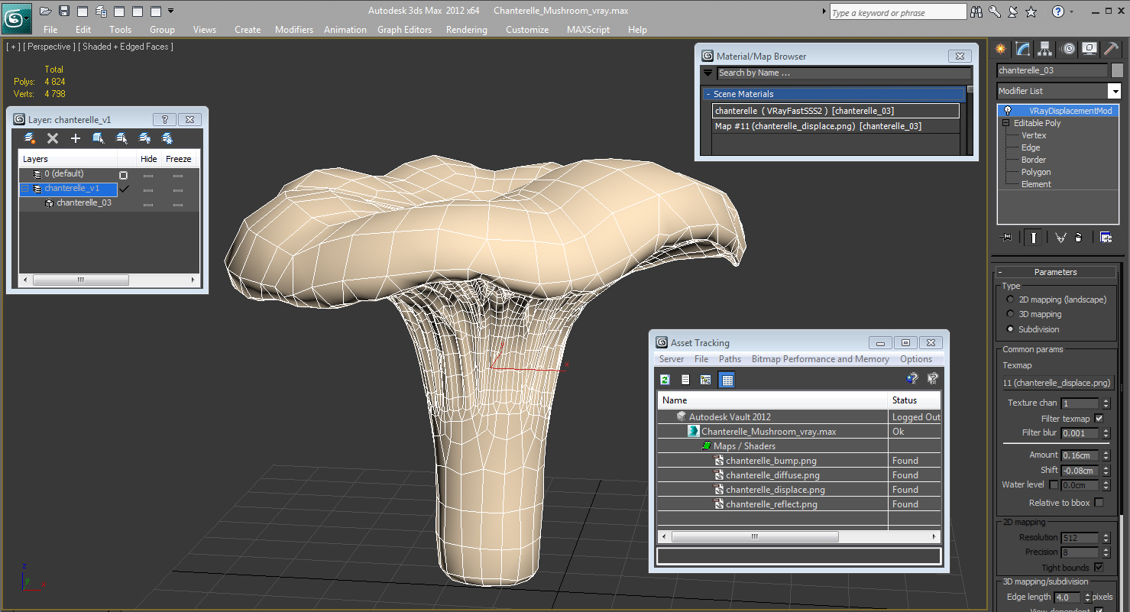Switch to the Utilities hammer tab
This screenshot has height=612, width=1130.
pos(1112,49)
